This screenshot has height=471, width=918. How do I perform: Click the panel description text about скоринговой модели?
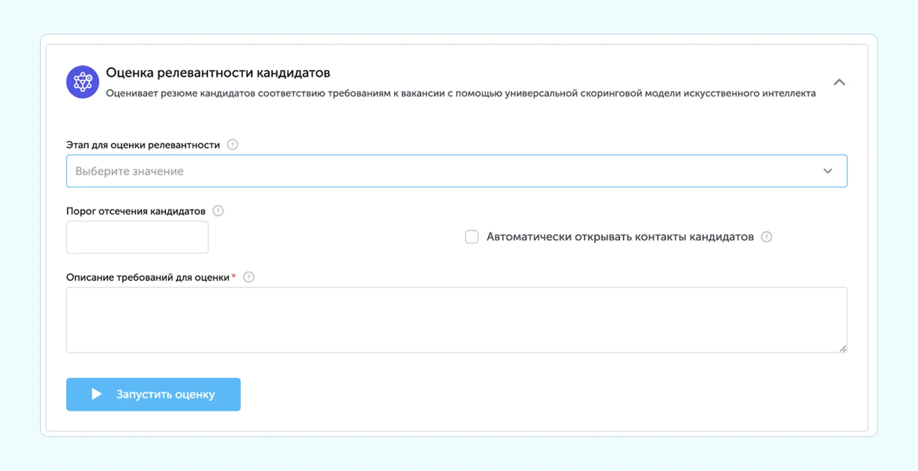[x=461, y=93]
